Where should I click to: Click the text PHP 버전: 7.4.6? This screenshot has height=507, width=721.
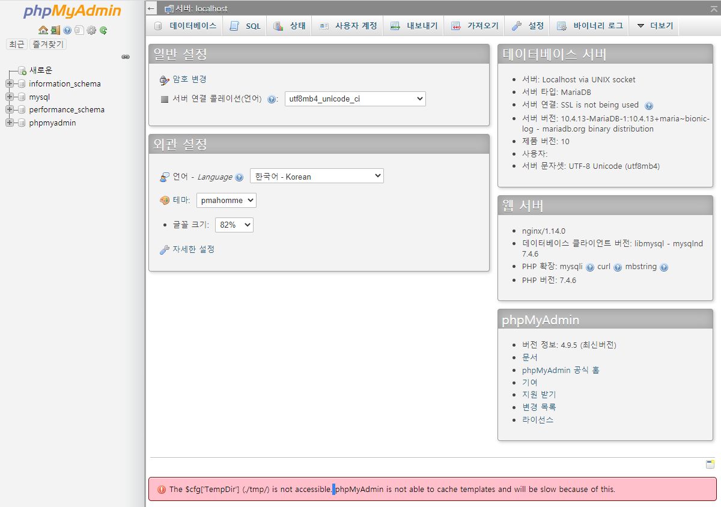point(549,281)
